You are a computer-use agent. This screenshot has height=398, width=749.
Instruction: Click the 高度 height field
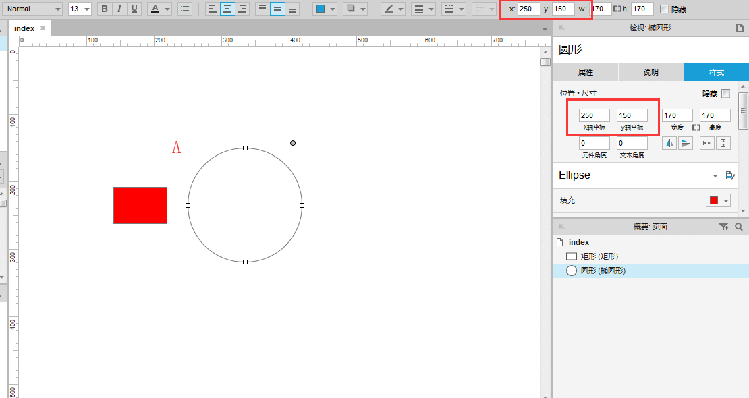point(715,115)
